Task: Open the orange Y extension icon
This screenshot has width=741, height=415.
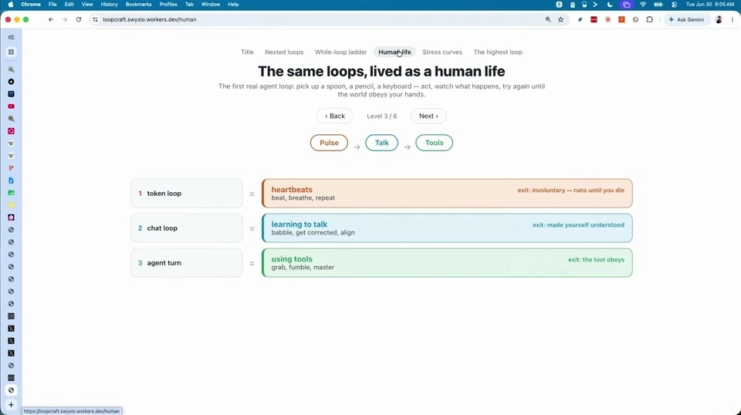Action: [x=622, y=19]
